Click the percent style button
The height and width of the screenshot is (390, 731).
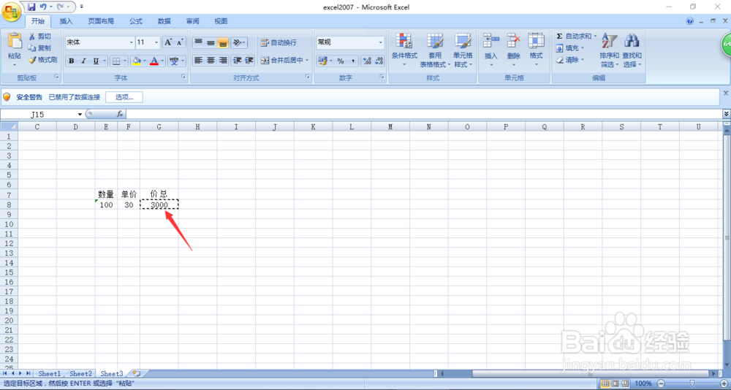(x=341, y=61)
